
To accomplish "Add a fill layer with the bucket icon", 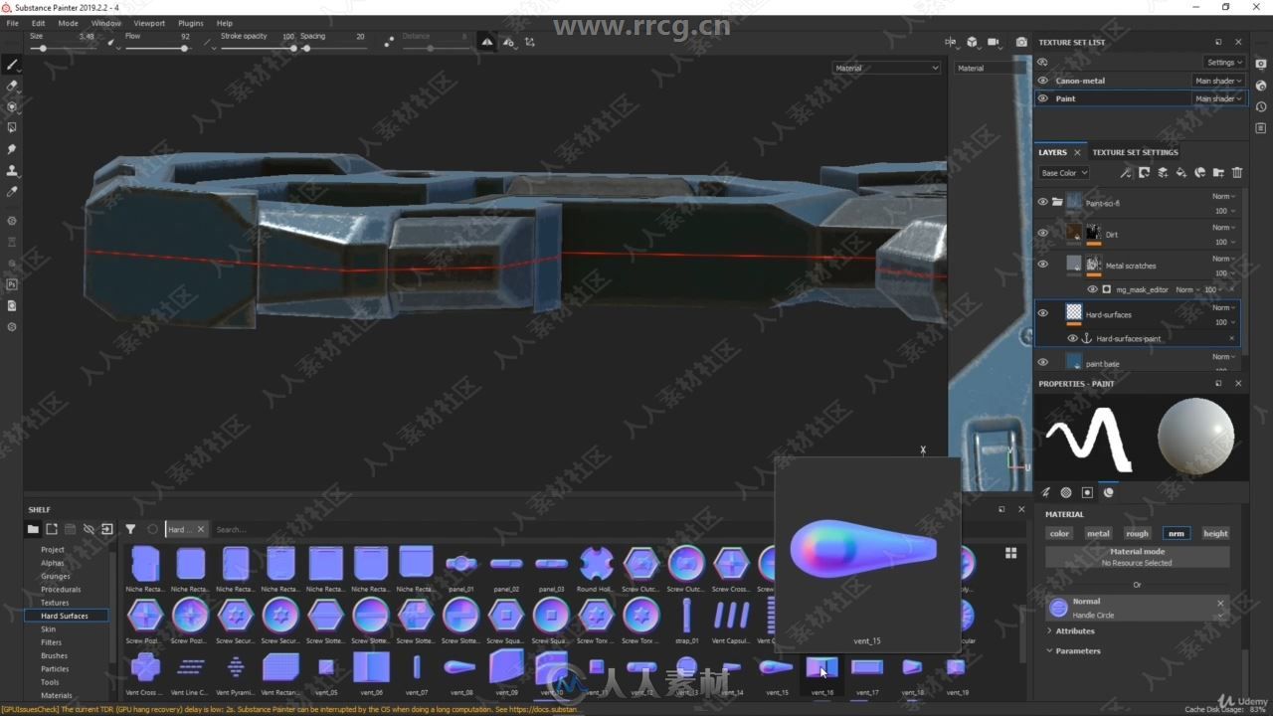I will [1182, 173].
